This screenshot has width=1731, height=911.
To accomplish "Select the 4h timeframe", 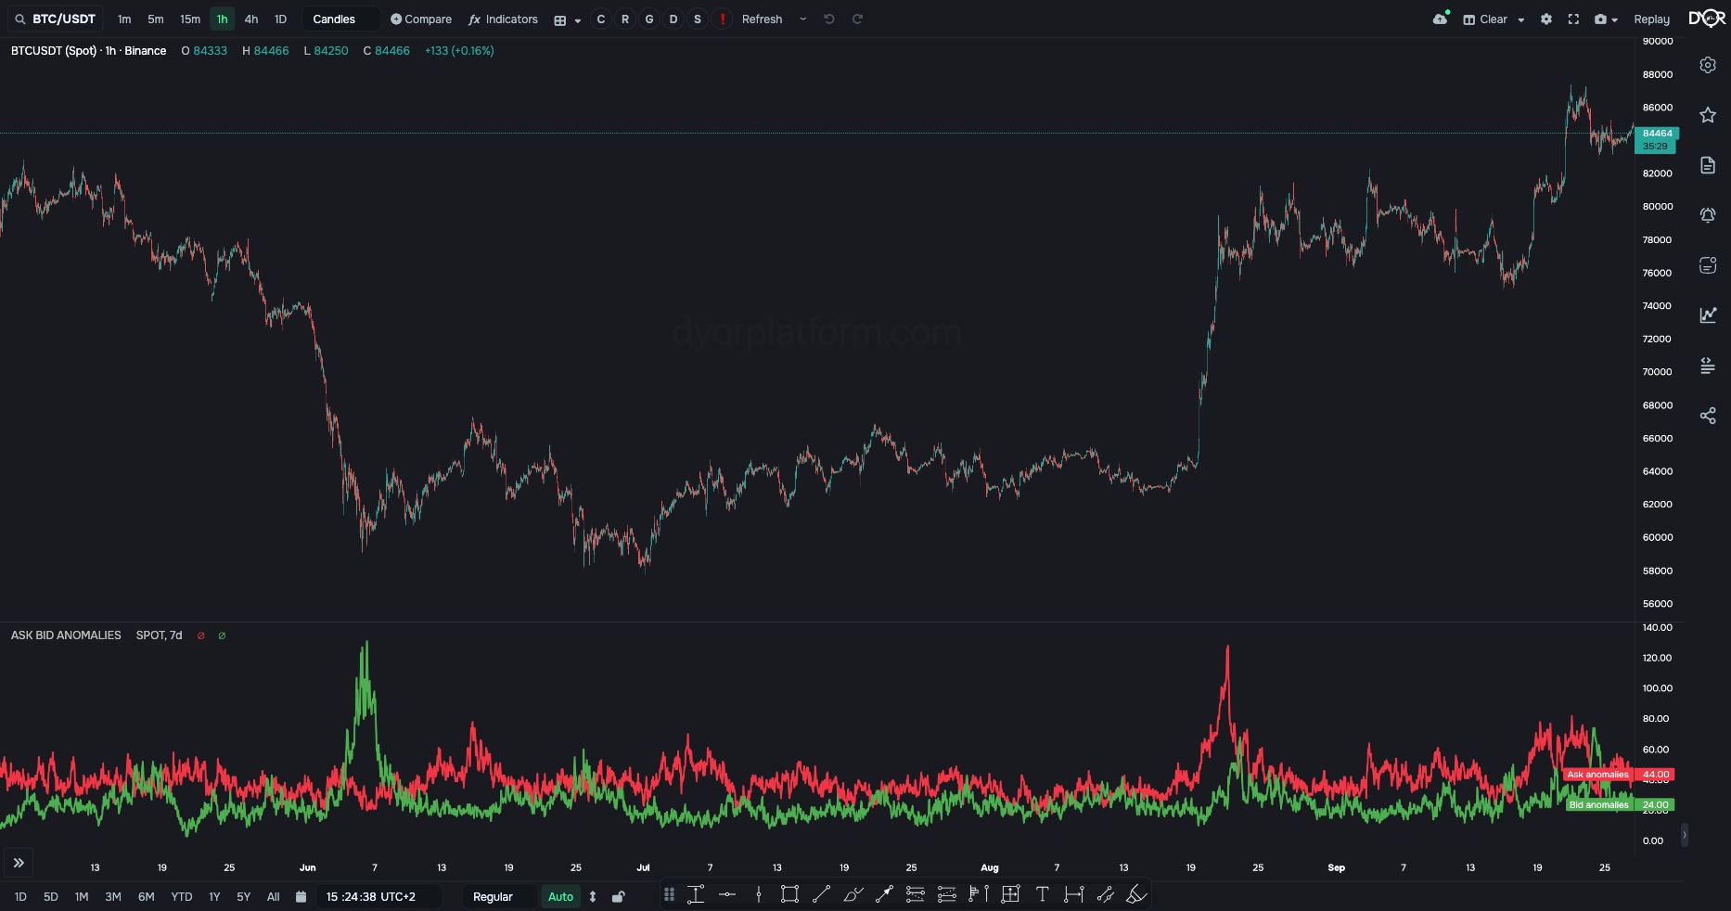I will coord(251,19).
